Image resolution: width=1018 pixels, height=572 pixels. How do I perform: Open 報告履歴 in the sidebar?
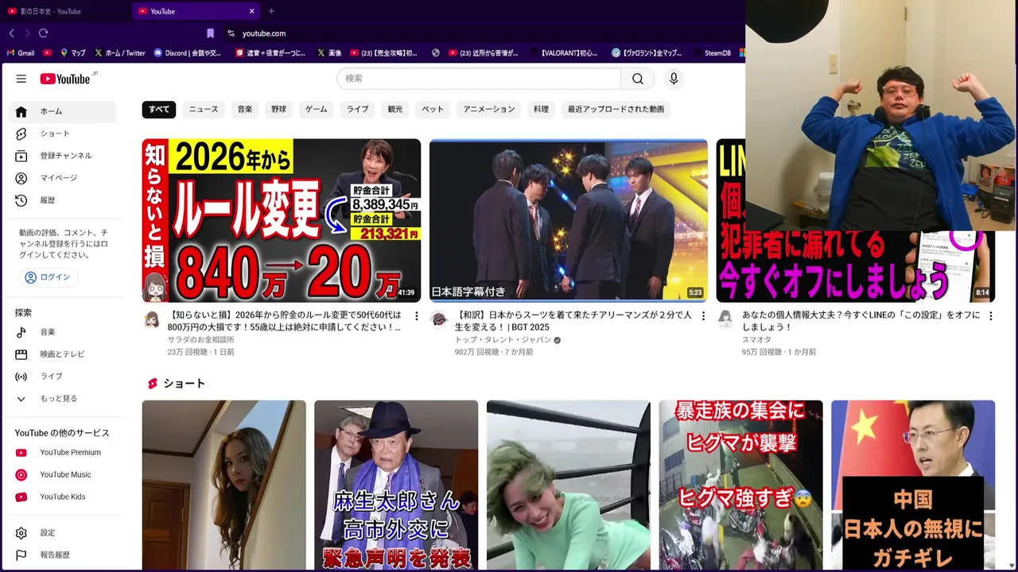pyautogui.click(x=64, y=555)
